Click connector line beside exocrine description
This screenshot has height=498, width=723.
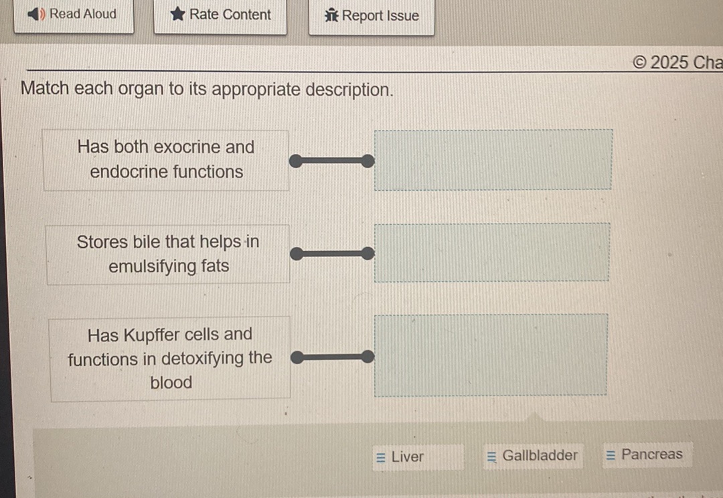click(x=332, y=161)
